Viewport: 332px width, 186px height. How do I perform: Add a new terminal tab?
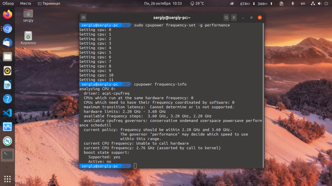(x=83, y=18)
